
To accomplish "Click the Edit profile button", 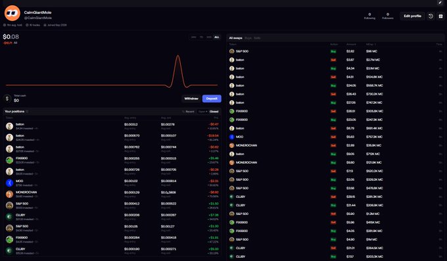I will pos(412,16).
